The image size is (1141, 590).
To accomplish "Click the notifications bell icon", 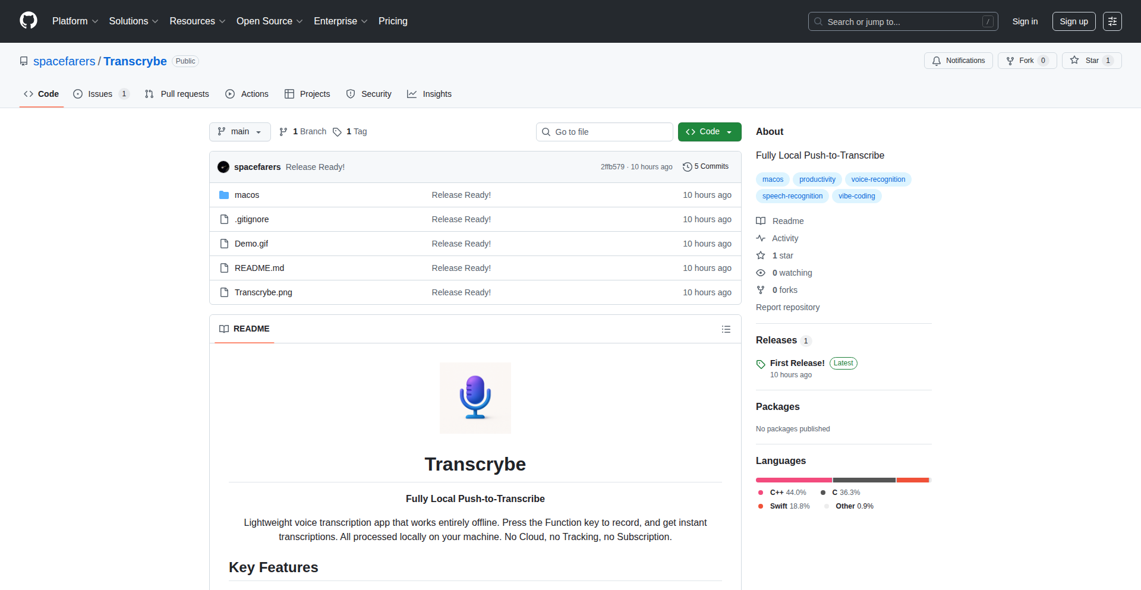I will point(937,61).
